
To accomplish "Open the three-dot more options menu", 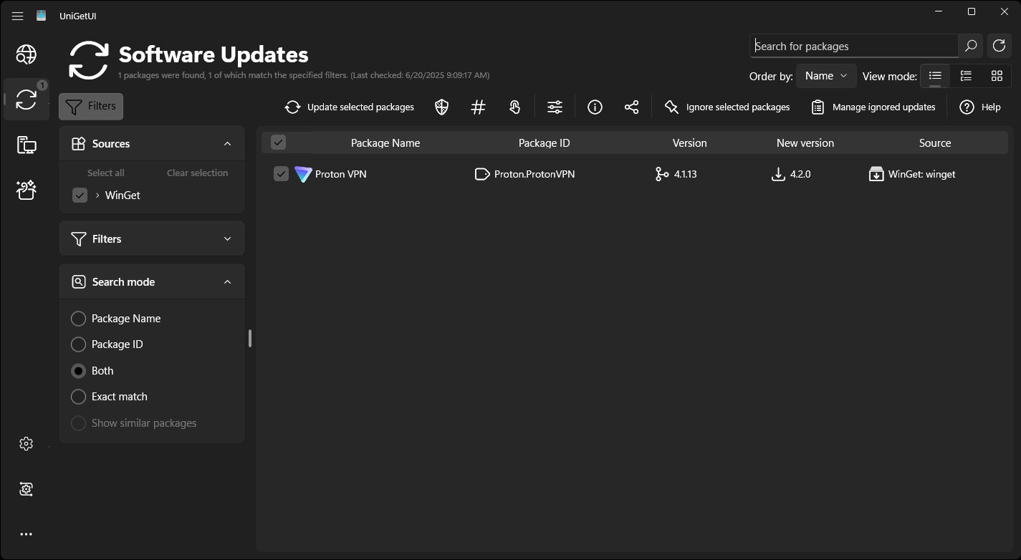I will [27, 534].
